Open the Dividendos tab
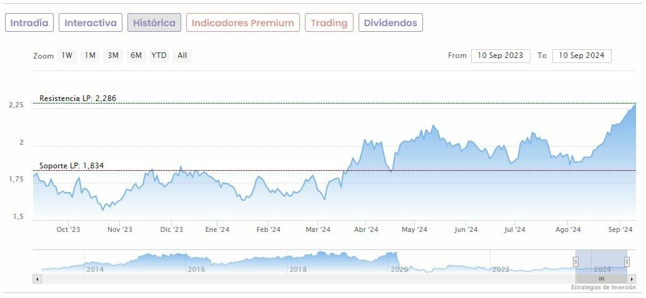This screenshot has width=646, height=298. (390, 23)
